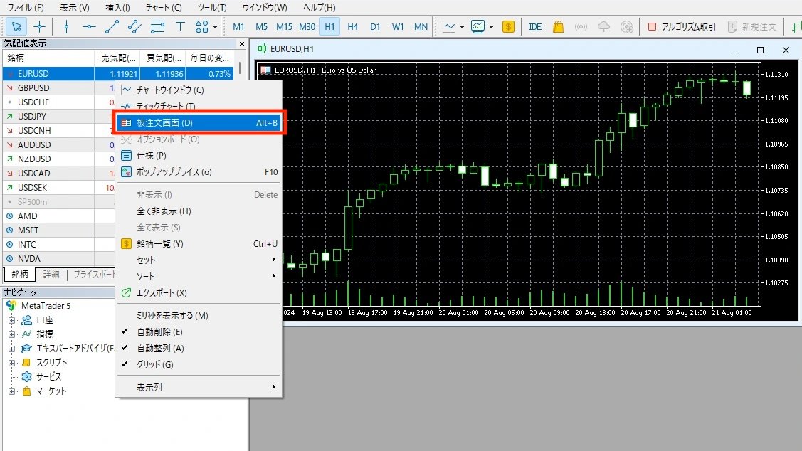Viewport: 802px width, 451px height.
Task: Choose チャートウインドウ (C) menu entry
Action: pos(199,90)
